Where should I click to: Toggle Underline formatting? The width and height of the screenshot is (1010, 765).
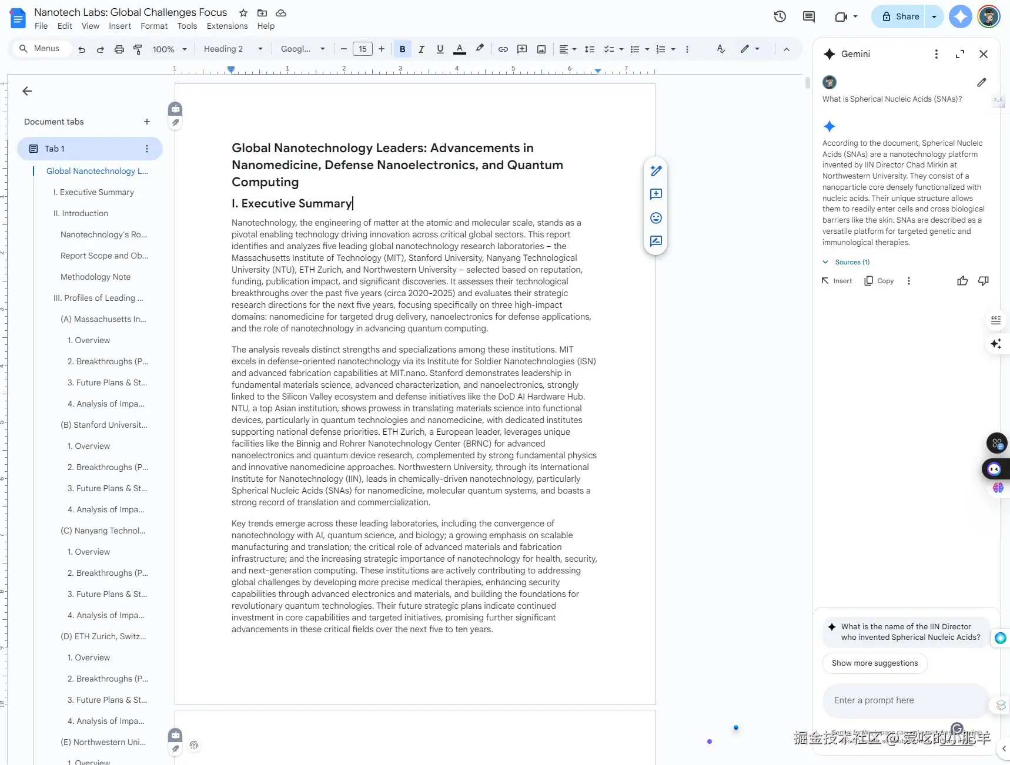pyautogui.click(x=440, y=49)
